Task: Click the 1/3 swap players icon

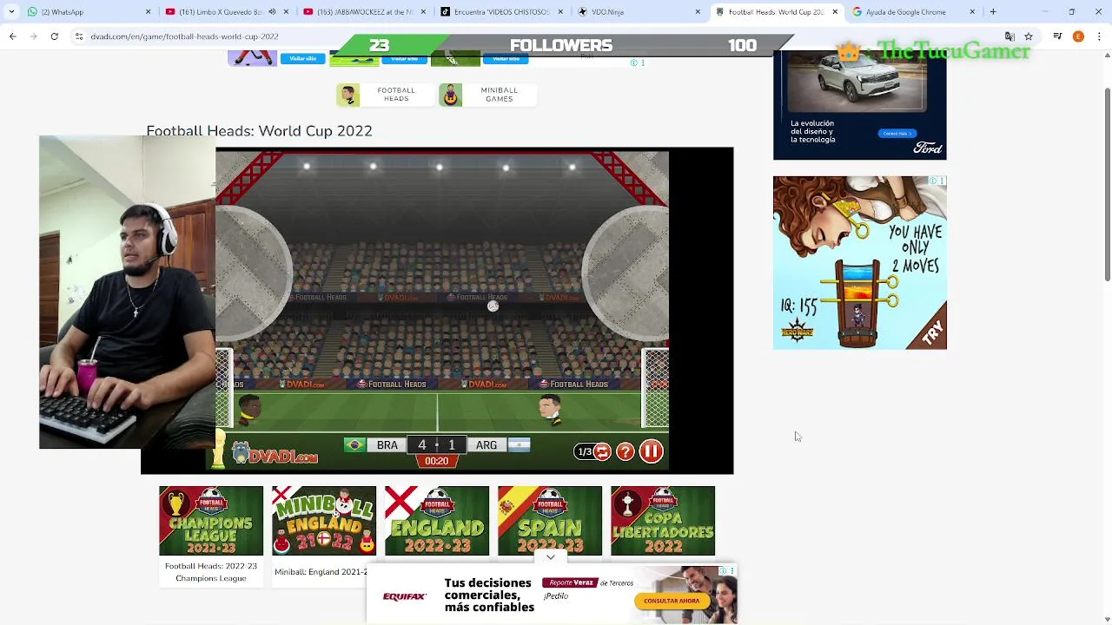Action: [x=593, y=451]
